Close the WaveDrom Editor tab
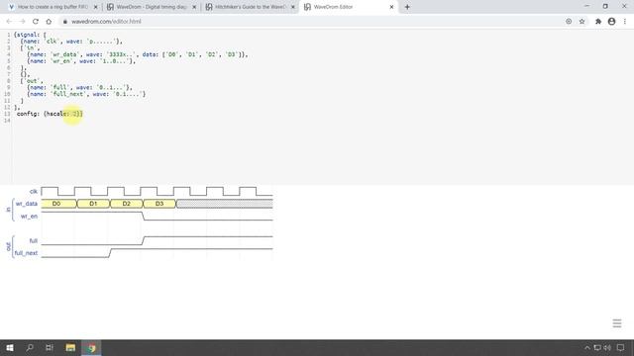This screenshot has width=634, height=356. pos(391,7)
